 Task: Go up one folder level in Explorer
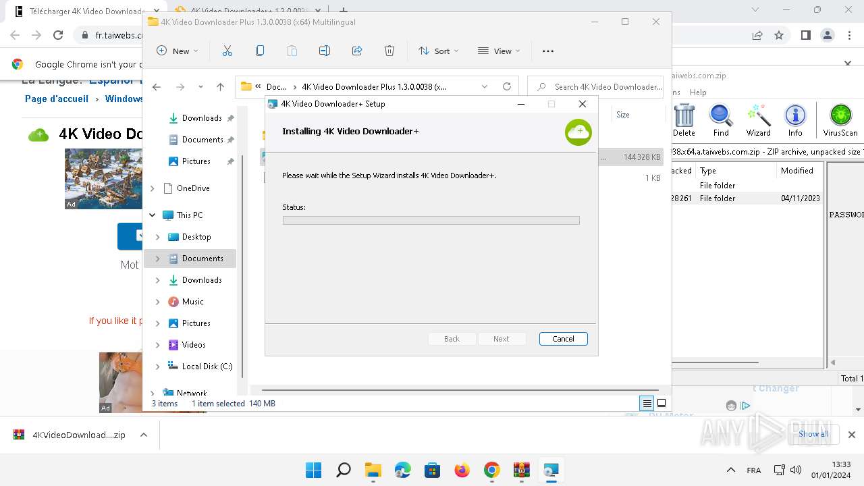click(x=220, y=86)
